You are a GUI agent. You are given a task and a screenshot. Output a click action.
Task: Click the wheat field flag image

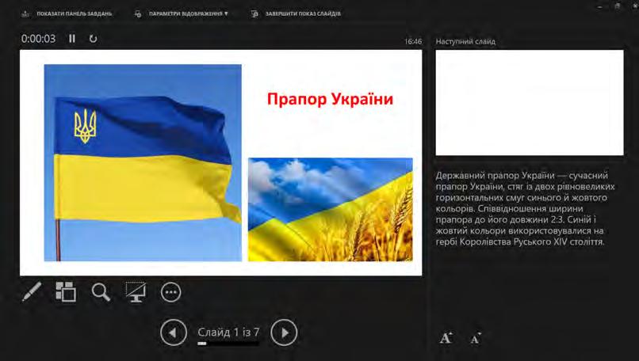coord(331,209)
